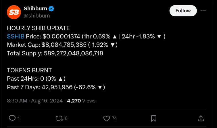Click the repost count 6
Image resolution: width=217 pixels, height=128 pixels.
pyautogui.click(x=66, y=118)
